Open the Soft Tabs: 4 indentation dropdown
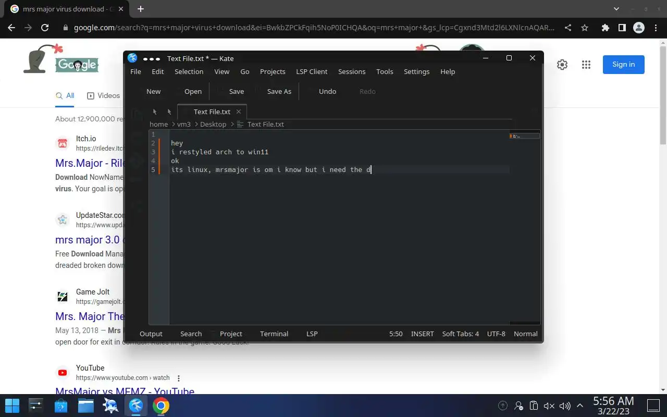The width and height of the screenshot is (667, 417). tap(461, 334)
